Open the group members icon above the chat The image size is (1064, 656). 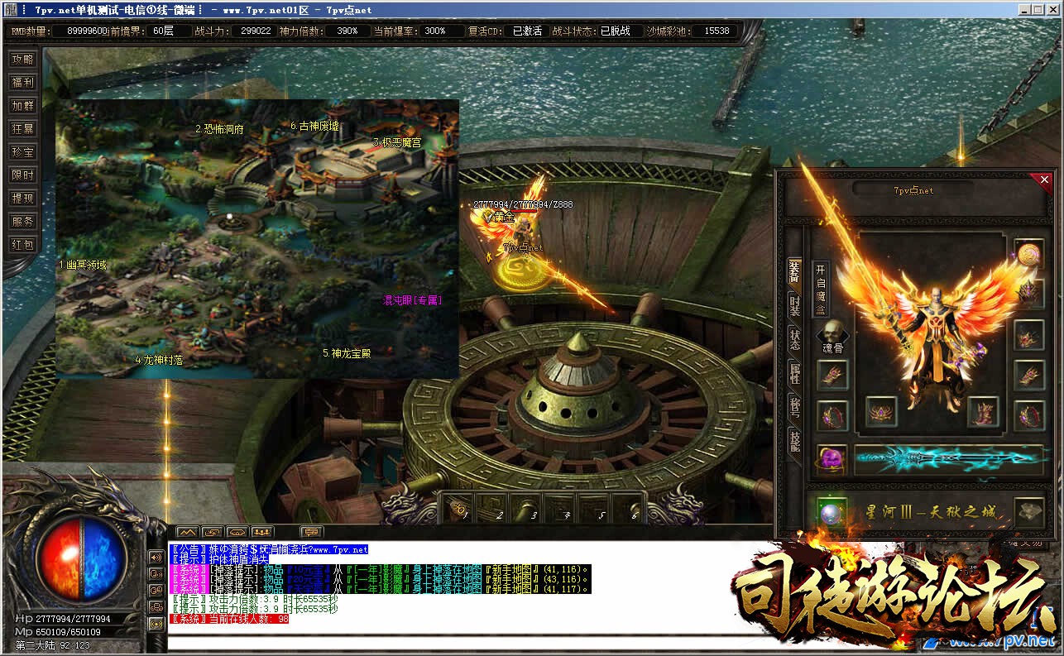262,531
